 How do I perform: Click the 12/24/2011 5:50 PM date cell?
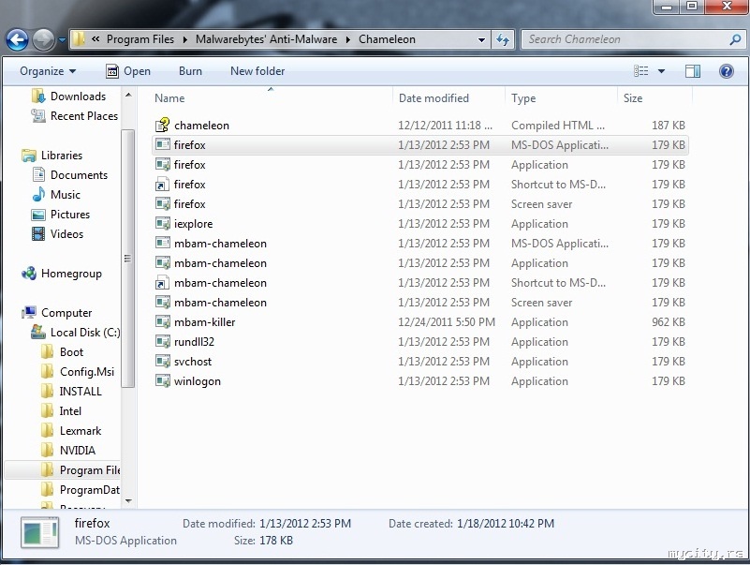[447, 322]
